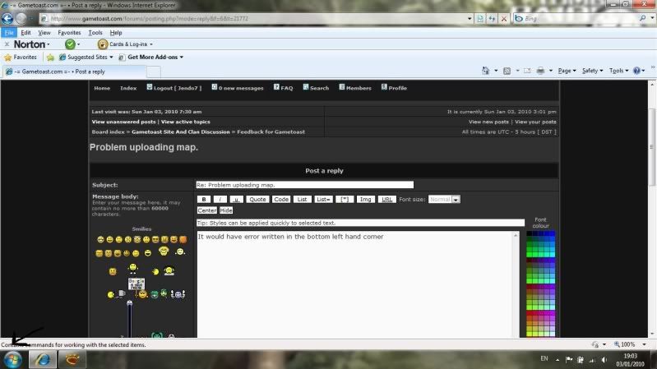Expand the Norton dropdown arrow

coord(49,44)
